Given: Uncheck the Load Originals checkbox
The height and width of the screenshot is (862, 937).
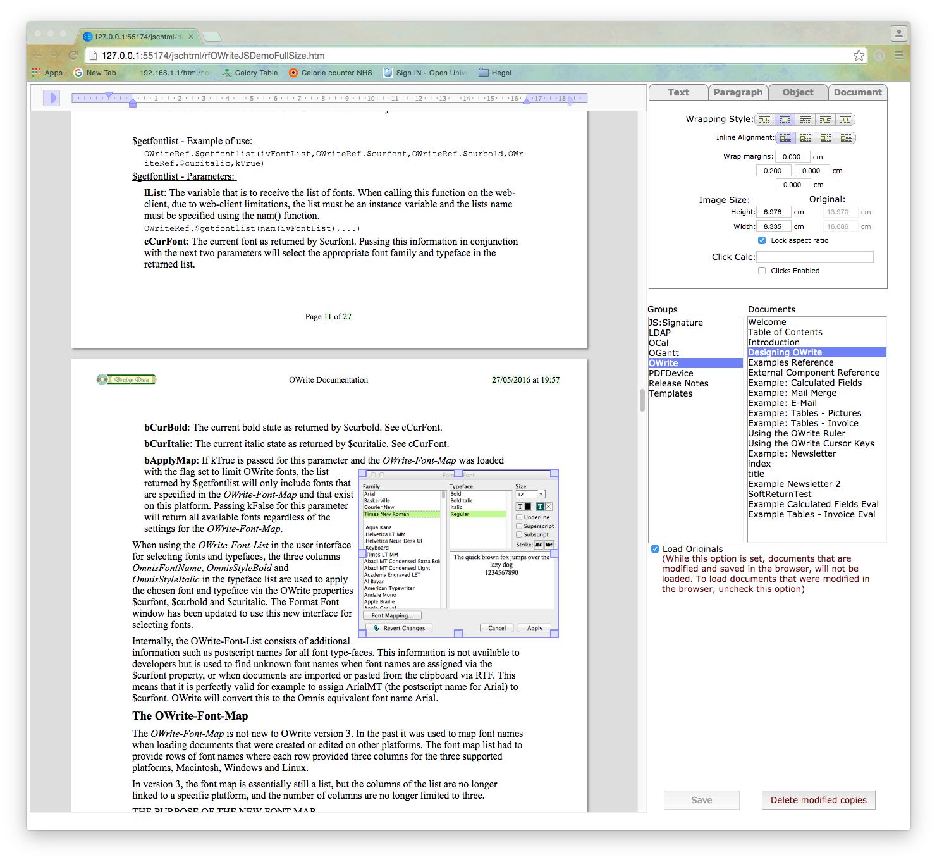Looking at the screenshot, I should click(655, 549).
